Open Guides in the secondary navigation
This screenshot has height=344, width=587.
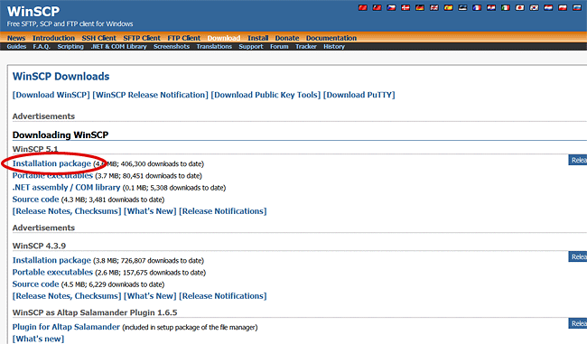[16, 46]
